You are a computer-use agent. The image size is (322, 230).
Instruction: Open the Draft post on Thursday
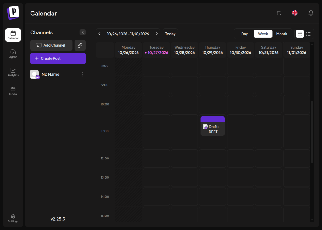click(213, 126)
